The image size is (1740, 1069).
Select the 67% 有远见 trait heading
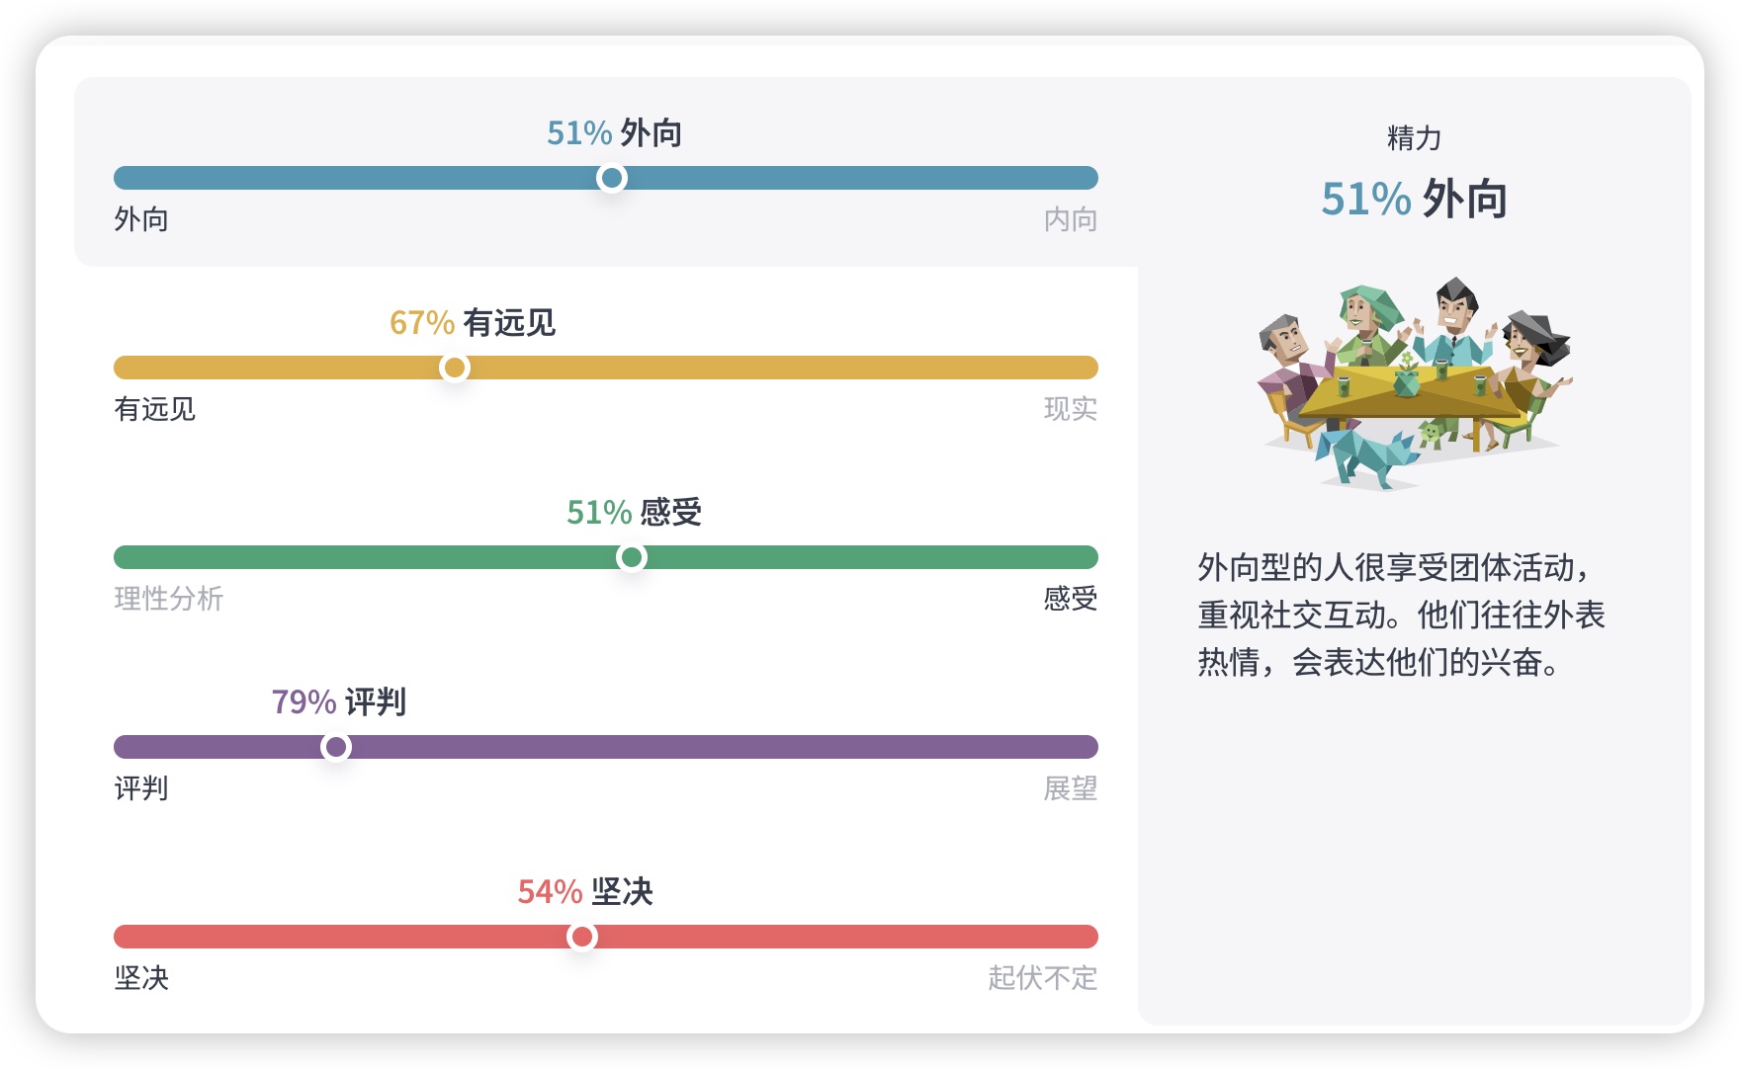[x=473, y=322]
